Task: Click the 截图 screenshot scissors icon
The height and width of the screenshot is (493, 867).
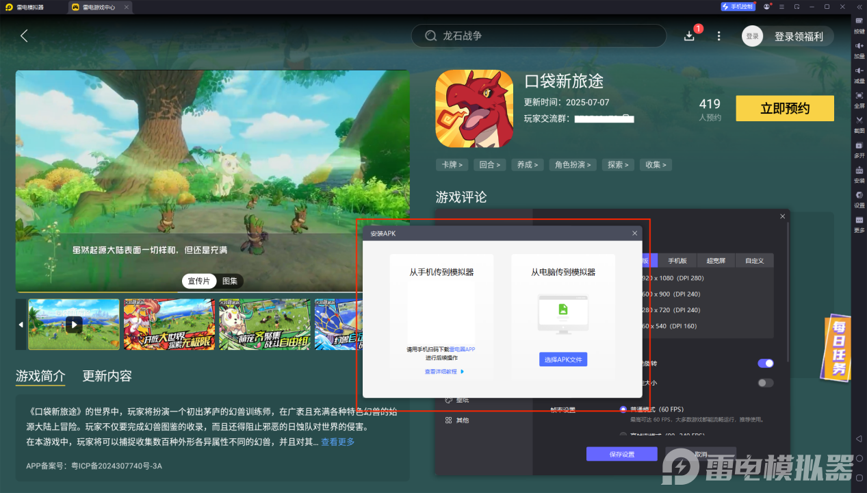Action: (x=859, y=120)
